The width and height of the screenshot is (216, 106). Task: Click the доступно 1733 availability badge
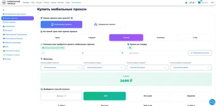53,48
